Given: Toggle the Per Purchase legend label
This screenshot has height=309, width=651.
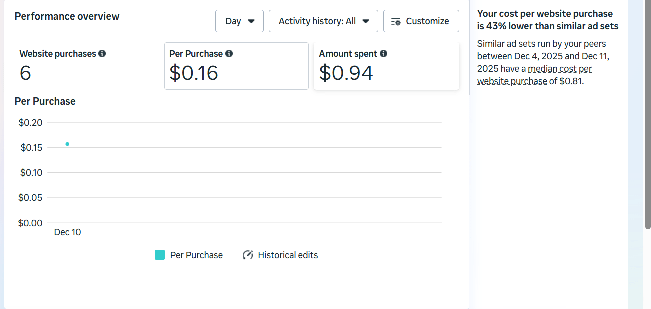Looking at the screenshot, I should (196, 255).
